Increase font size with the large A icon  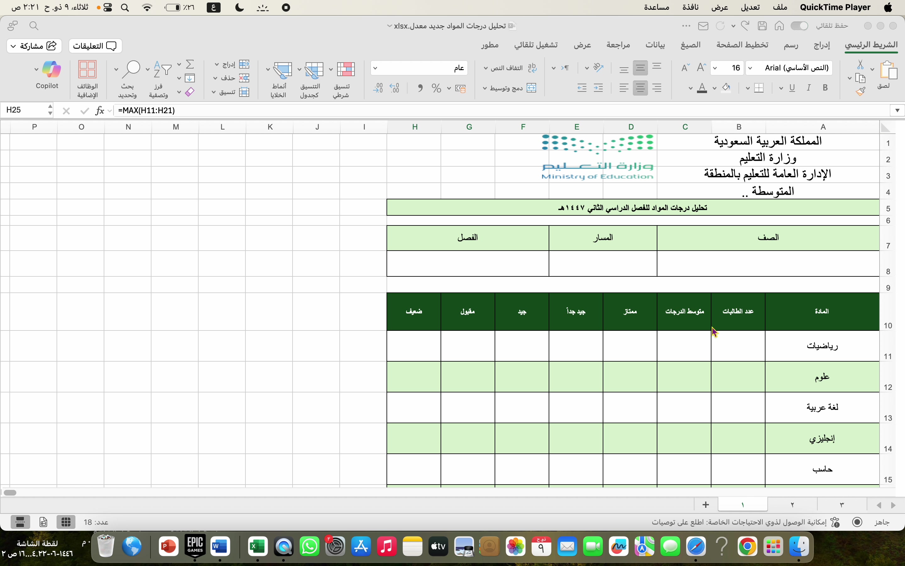(x=702, y=67)
